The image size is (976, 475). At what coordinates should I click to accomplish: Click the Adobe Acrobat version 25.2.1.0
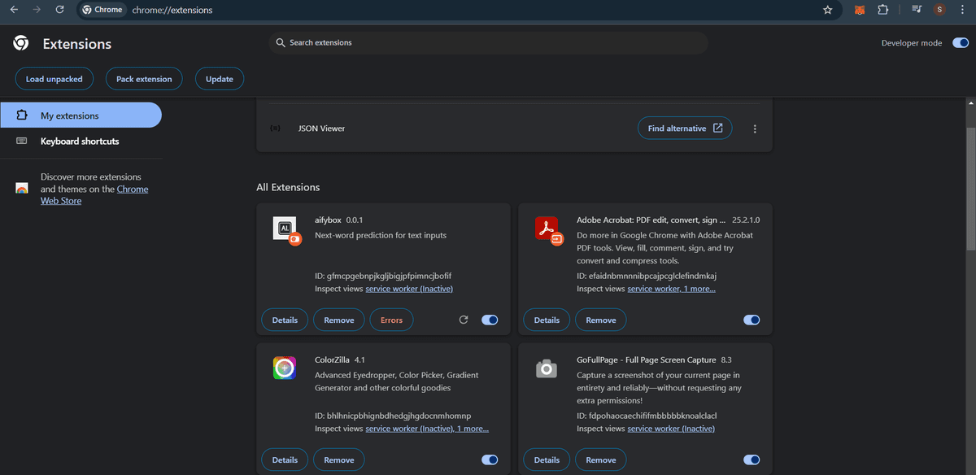click(x=746, y=220)
